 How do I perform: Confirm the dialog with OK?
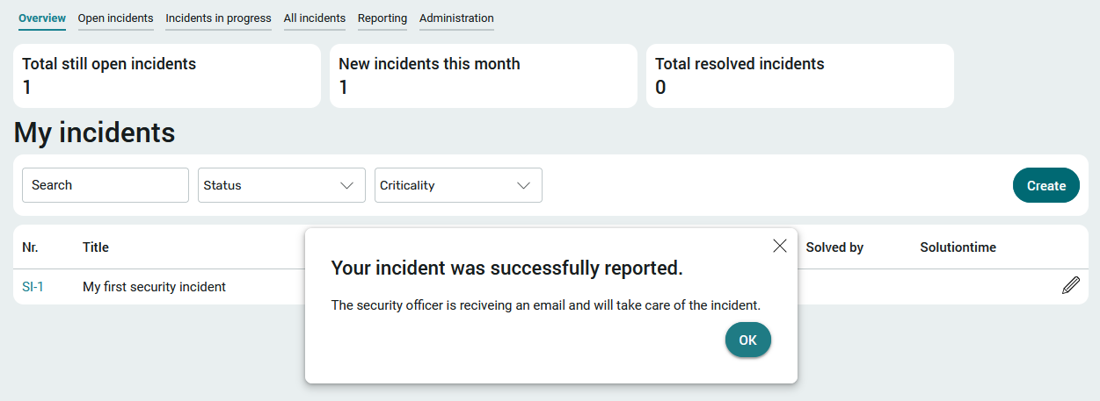click(x=748, y=340)
